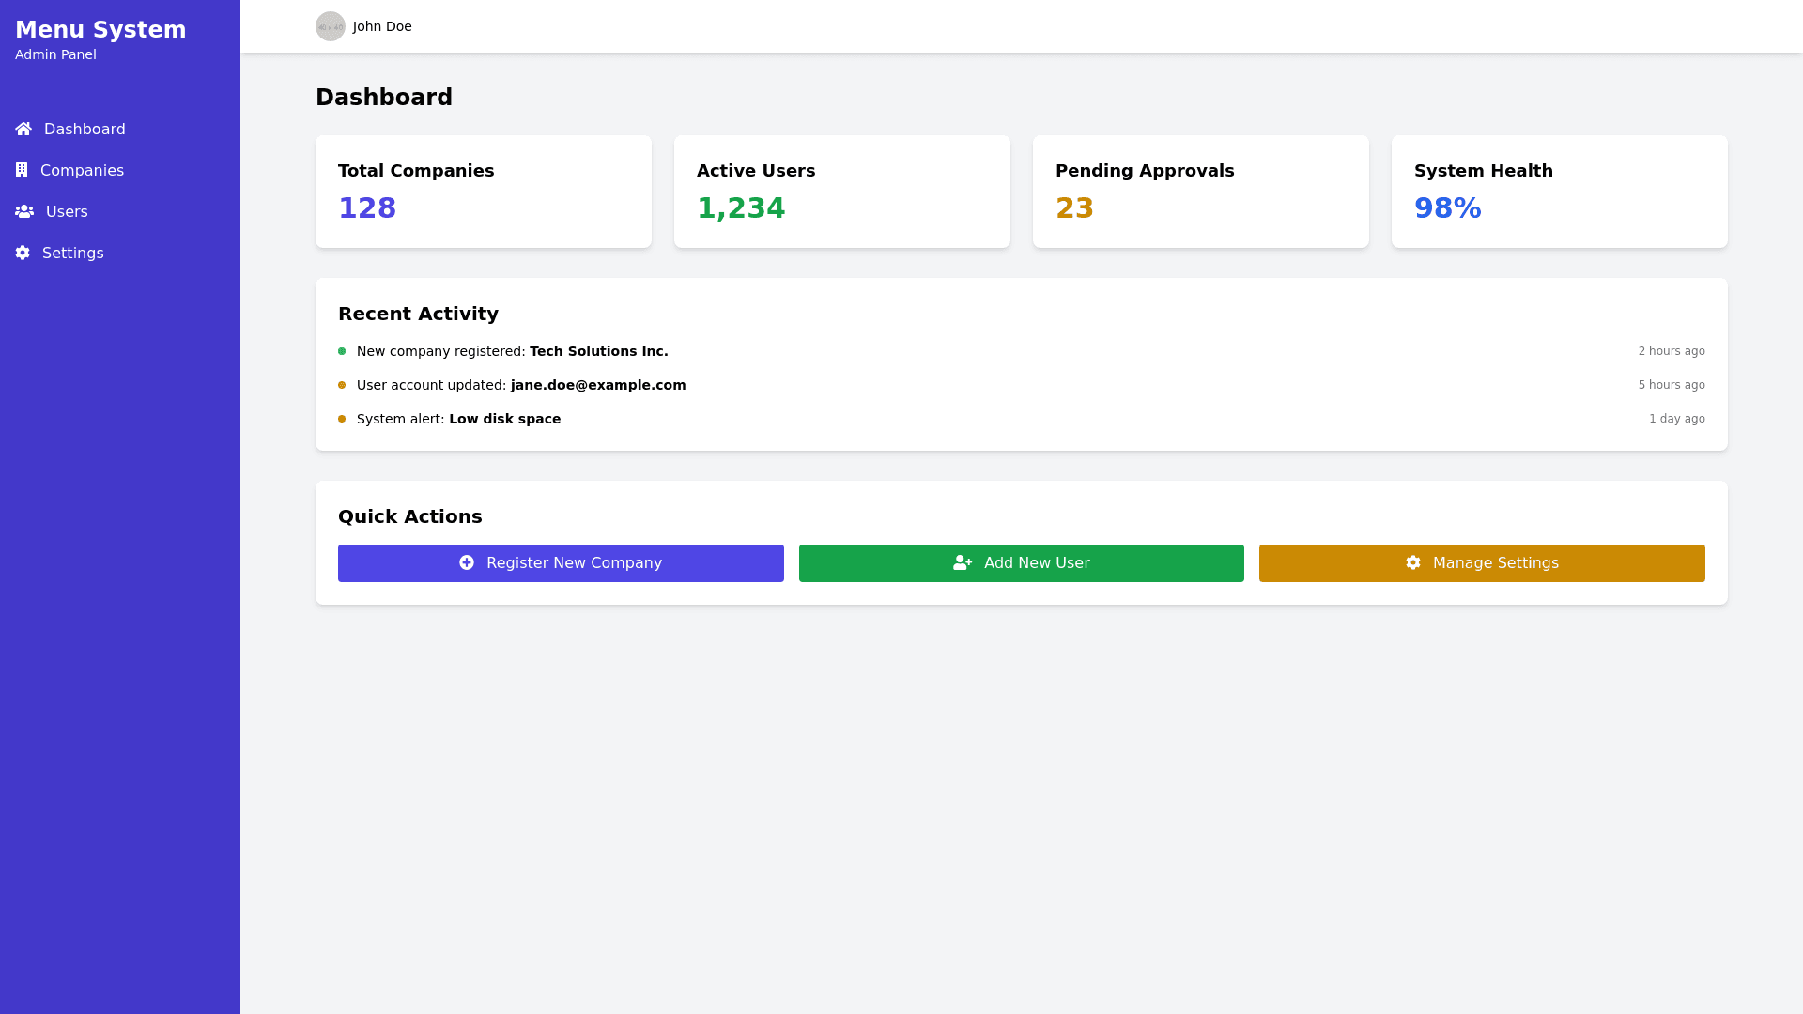The height and width of the screenshot is (1014, 1803).
Task: Click the Tech Solutions Inc. activity entry
Action: click(x=598, y=351)
